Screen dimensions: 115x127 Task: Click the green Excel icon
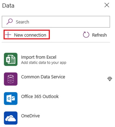click(11, 59)
